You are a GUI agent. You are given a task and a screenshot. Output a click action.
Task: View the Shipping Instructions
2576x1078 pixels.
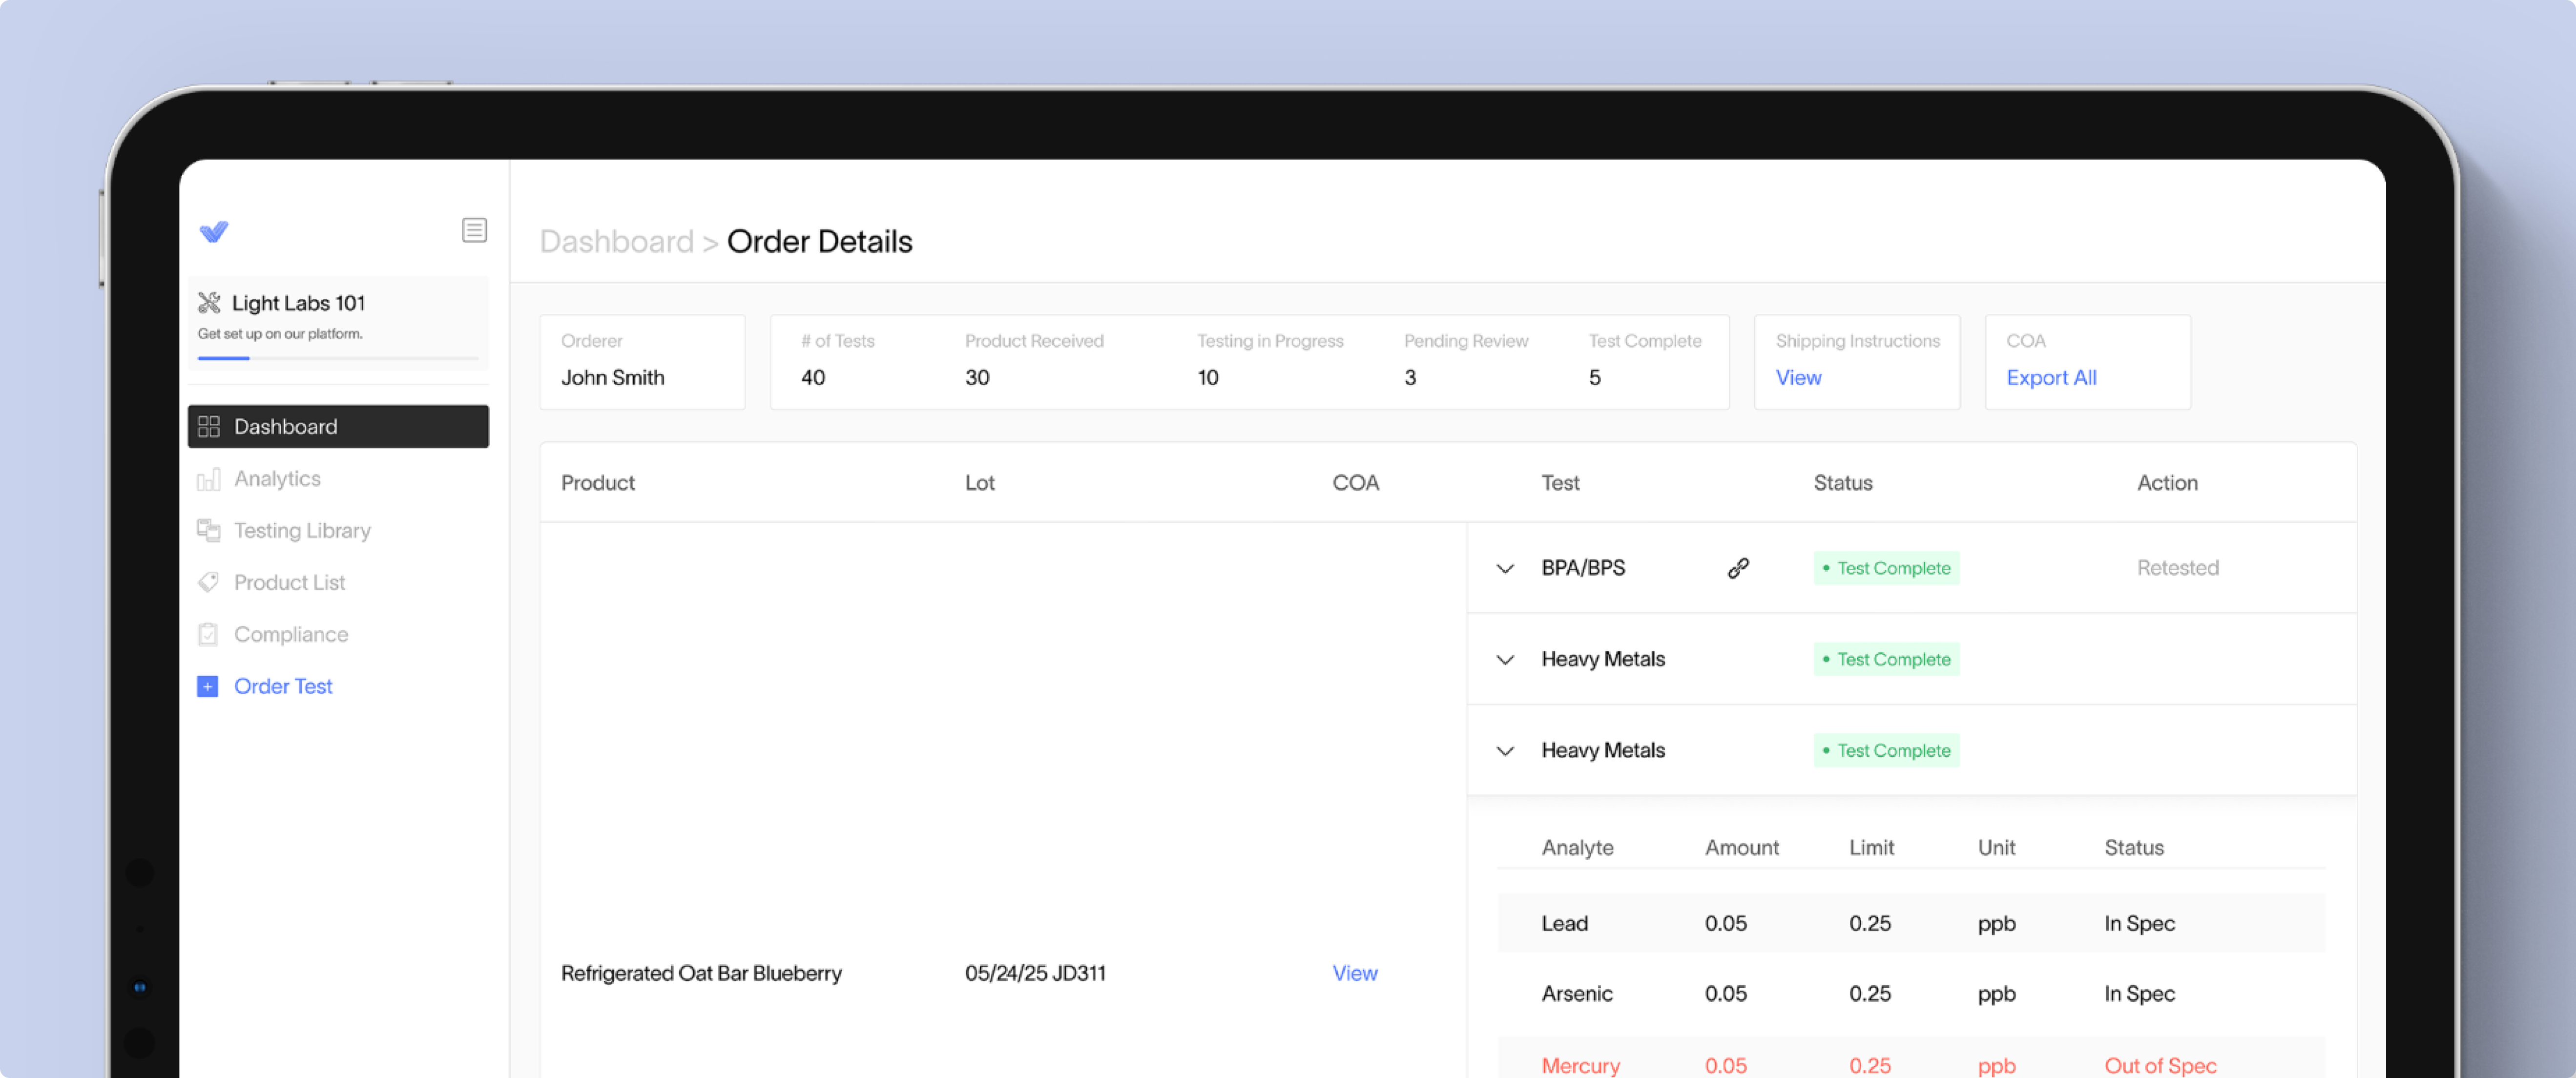(x=1798, y=378)
